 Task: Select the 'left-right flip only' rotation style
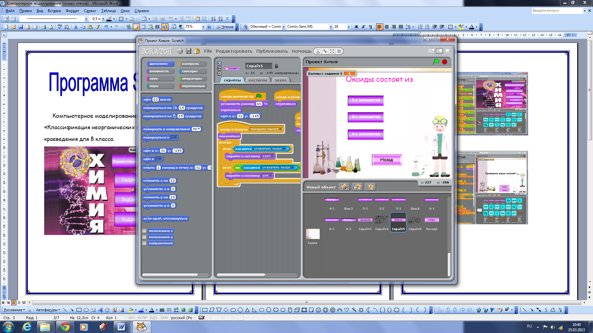point(219,68)
